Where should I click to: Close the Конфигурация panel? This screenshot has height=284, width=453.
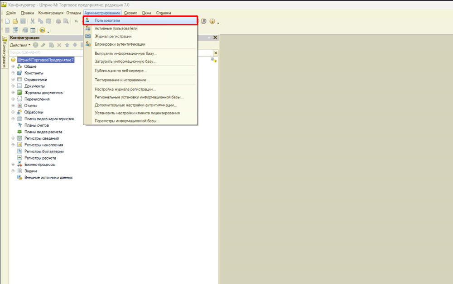(215, 38)
